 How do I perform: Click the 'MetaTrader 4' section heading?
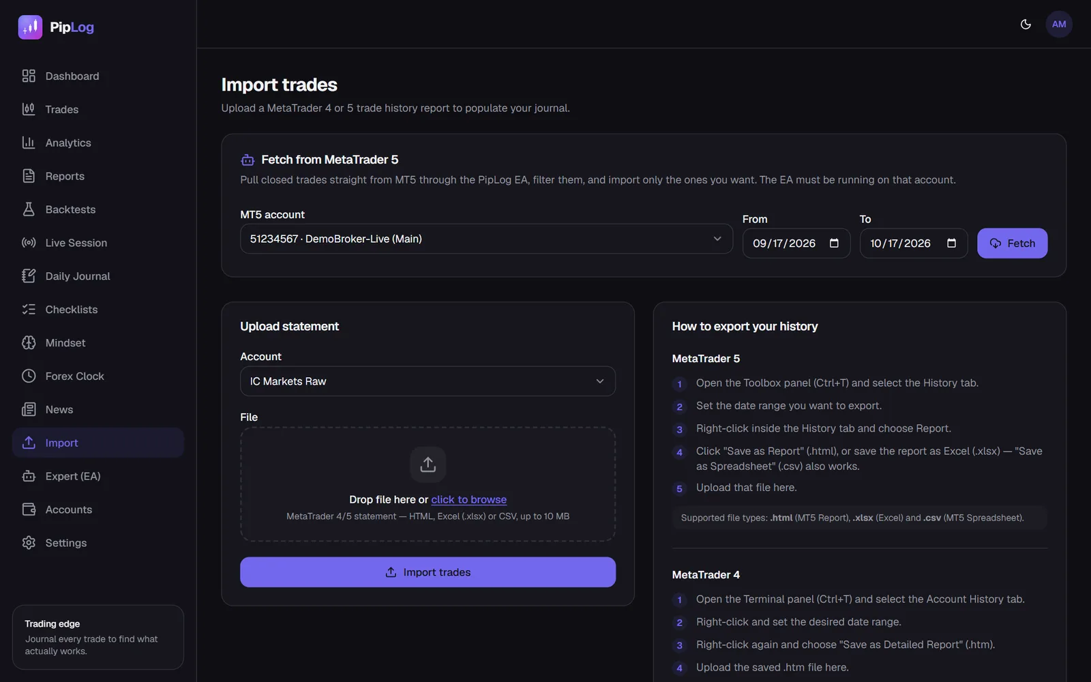(706, 575)
